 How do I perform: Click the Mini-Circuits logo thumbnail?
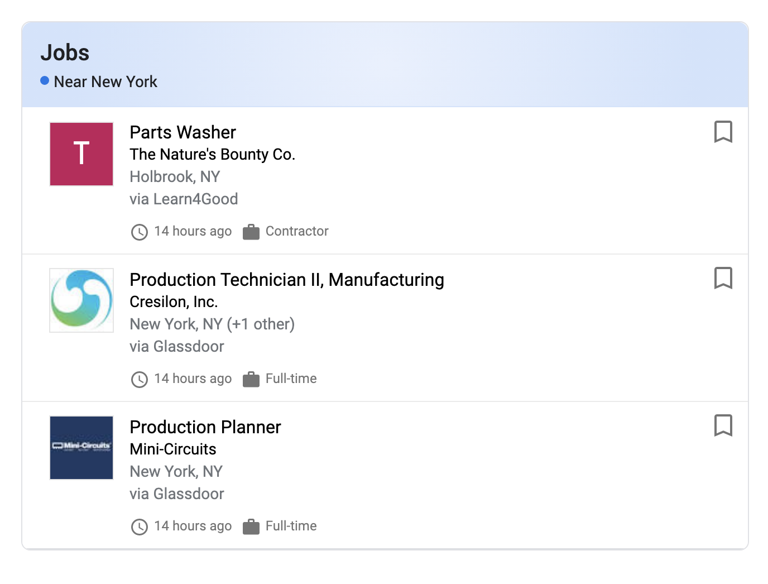[x=81, y=448]
